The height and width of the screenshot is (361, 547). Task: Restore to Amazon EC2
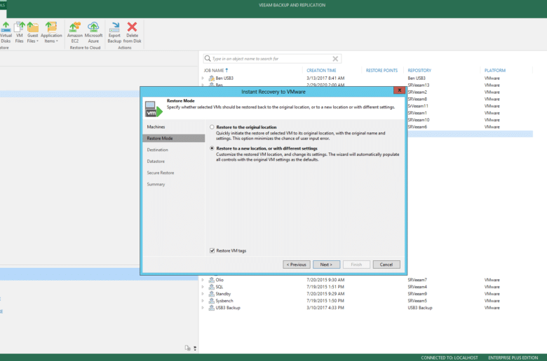pos(74,32)
